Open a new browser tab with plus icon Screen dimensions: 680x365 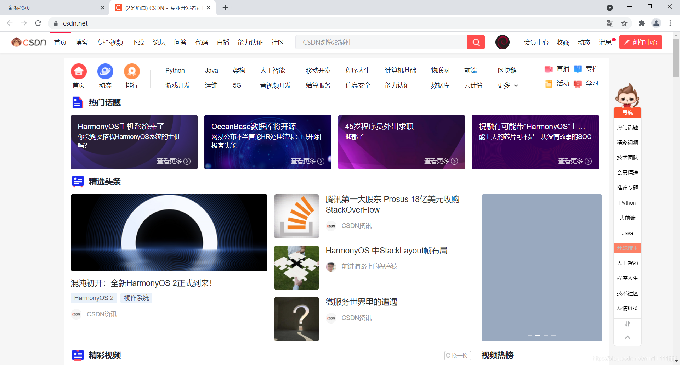click(225, 7)
